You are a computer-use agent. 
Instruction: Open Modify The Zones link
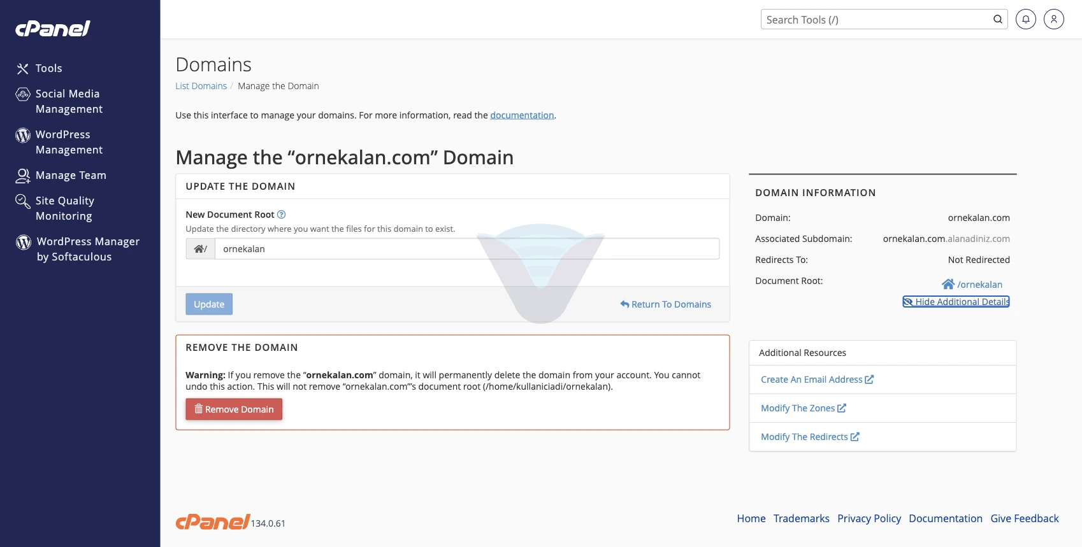(x=798, y=408)
